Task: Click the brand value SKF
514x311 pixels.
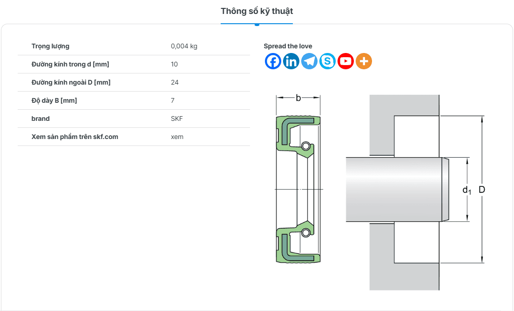Action: click(177, 119)
